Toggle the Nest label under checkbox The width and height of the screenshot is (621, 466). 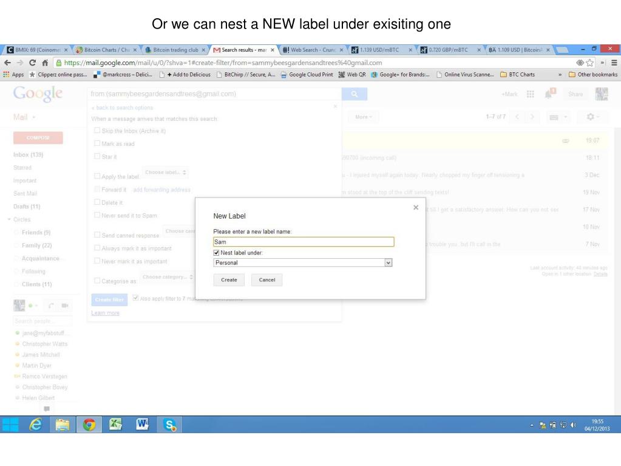coord(216,253)
